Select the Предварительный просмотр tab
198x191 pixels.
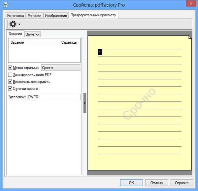[x=93, y=15]
